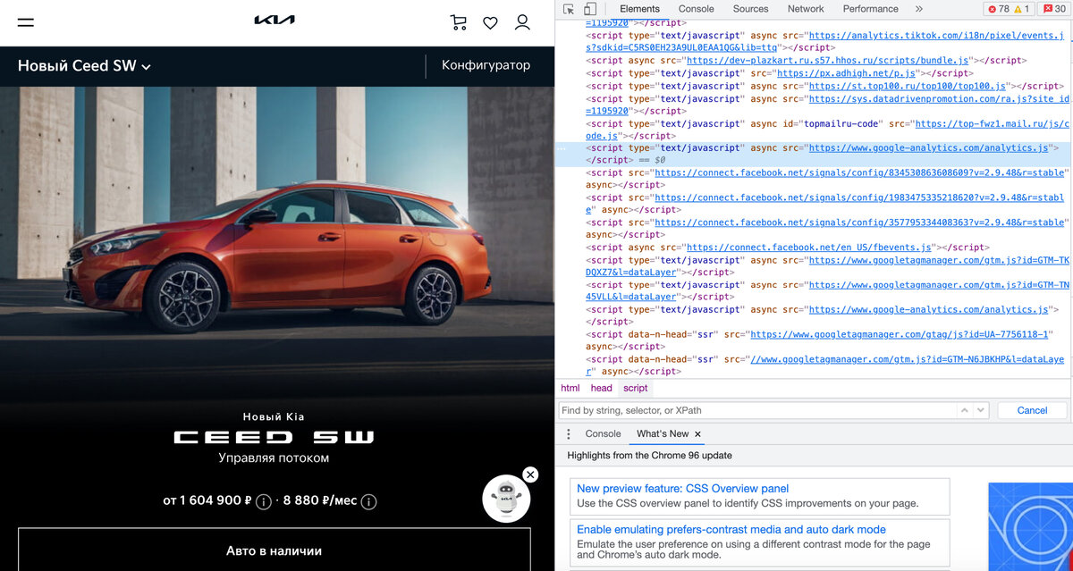
Task: Click the Авто в наличии button
Action: tap(274, 550)
